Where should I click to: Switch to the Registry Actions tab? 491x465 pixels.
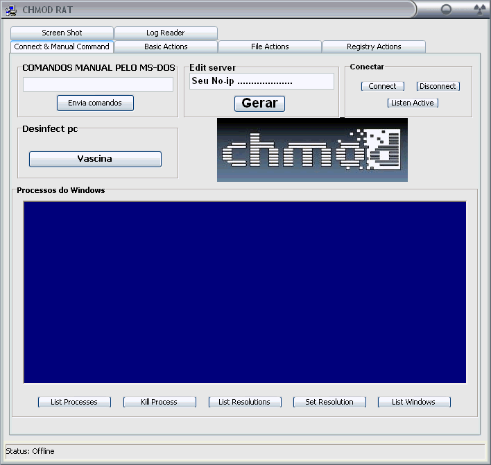pos(374,46)
